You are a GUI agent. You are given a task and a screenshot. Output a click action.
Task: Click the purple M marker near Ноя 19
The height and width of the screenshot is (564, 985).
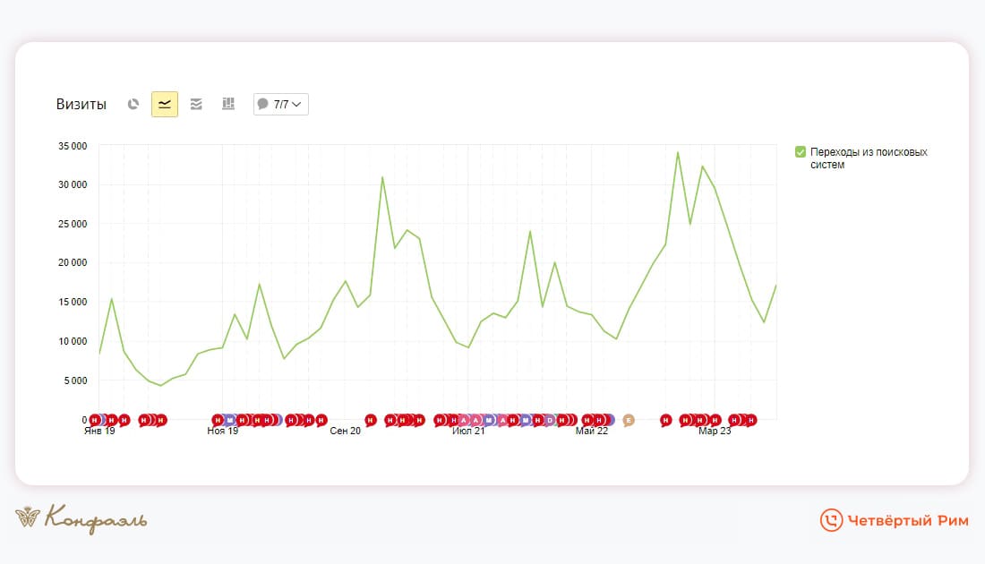click(x=230, y=420)
